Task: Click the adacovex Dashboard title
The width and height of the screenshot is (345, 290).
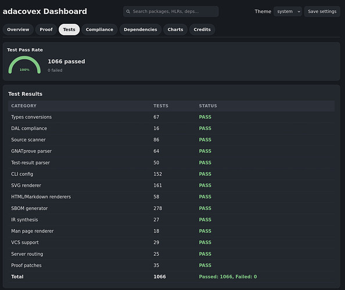Action: pos(45,12)
